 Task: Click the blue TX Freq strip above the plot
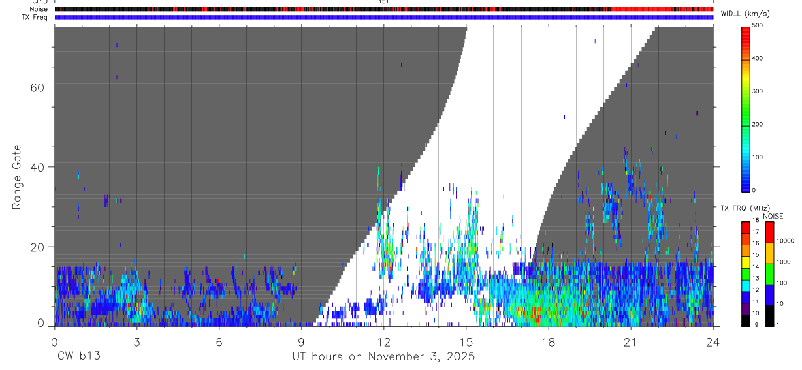pyautogui.click(x=384, y=17)
